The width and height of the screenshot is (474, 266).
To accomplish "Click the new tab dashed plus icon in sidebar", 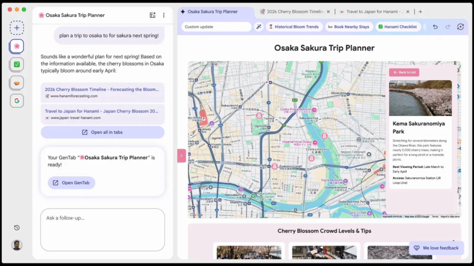I will pos(17,28).
